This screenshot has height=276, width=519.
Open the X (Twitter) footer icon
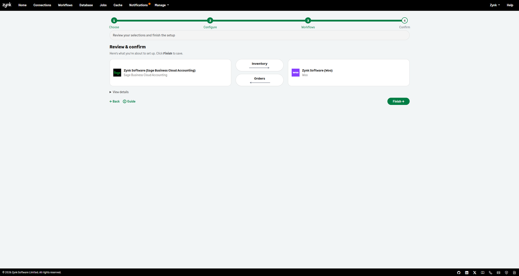(474, 273)
